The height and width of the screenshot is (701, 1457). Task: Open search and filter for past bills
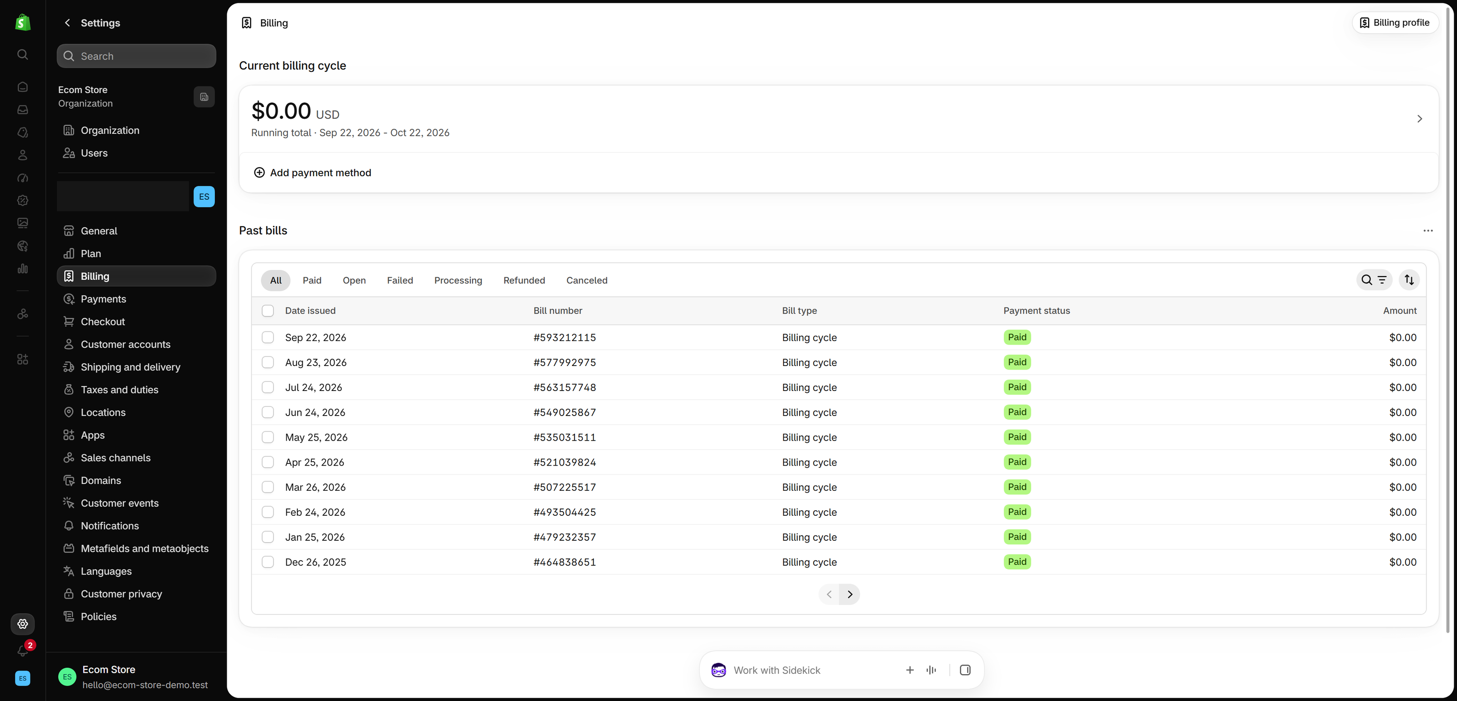pos(1374,280)
